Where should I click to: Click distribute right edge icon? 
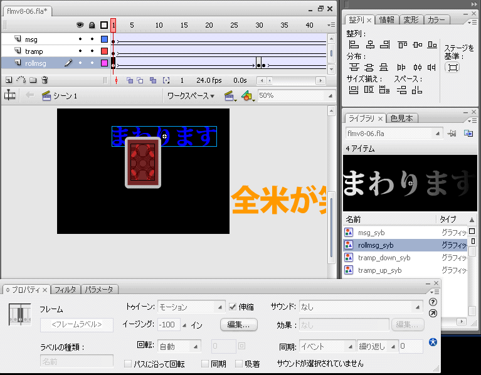pyautogui.click(x=431, y=67)
